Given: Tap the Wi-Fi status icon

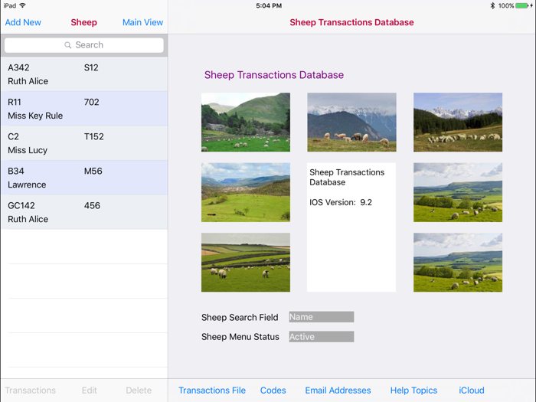Looking at the screenshot, I should pyautogui.click(x=22, y=5).
